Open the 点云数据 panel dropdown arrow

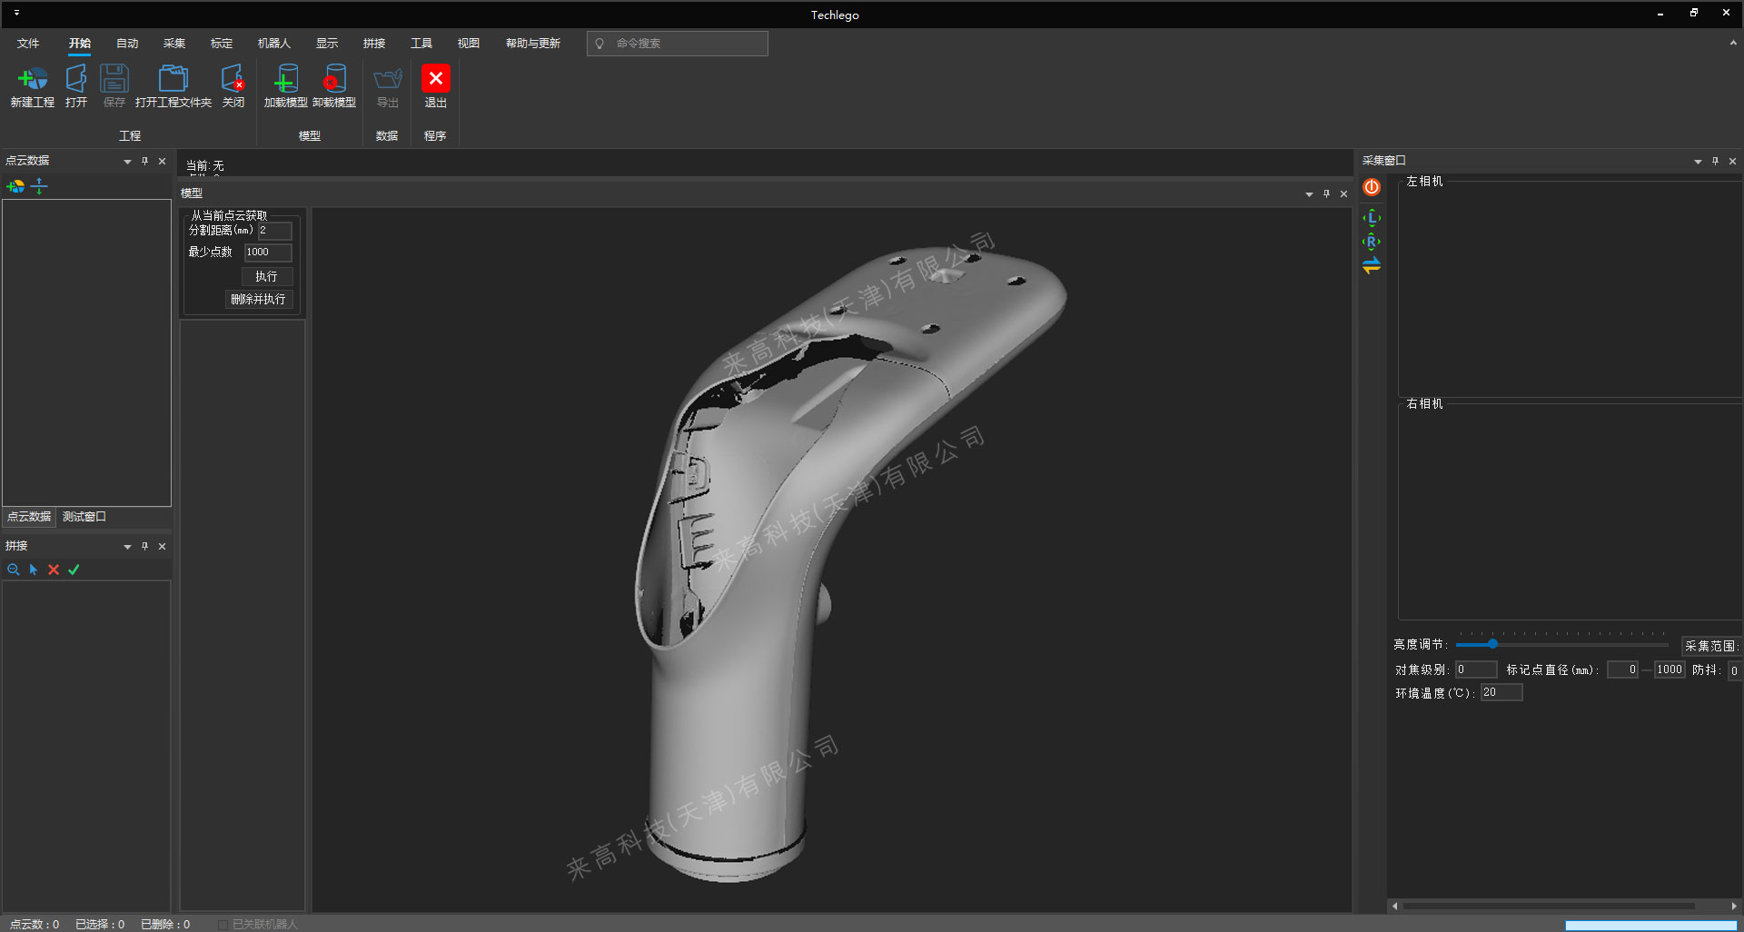coord(127,162)
